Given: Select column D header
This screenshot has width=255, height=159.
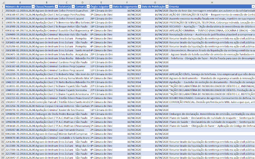Looking at the screenshot, I should coord(82,2).
